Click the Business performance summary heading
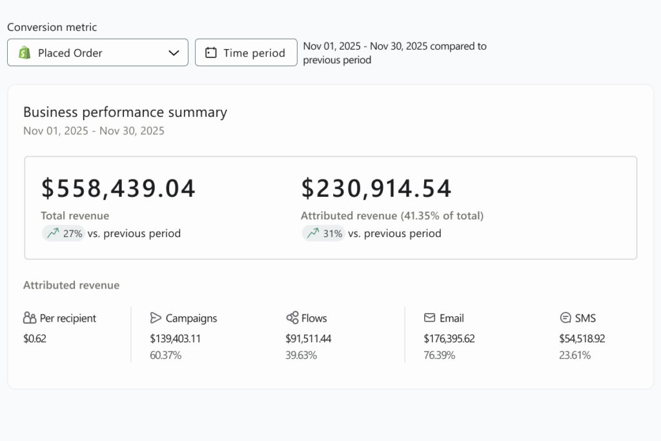 point(125,112)
